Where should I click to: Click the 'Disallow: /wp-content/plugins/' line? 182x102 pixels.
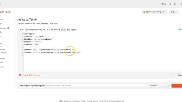click(38, 39)
